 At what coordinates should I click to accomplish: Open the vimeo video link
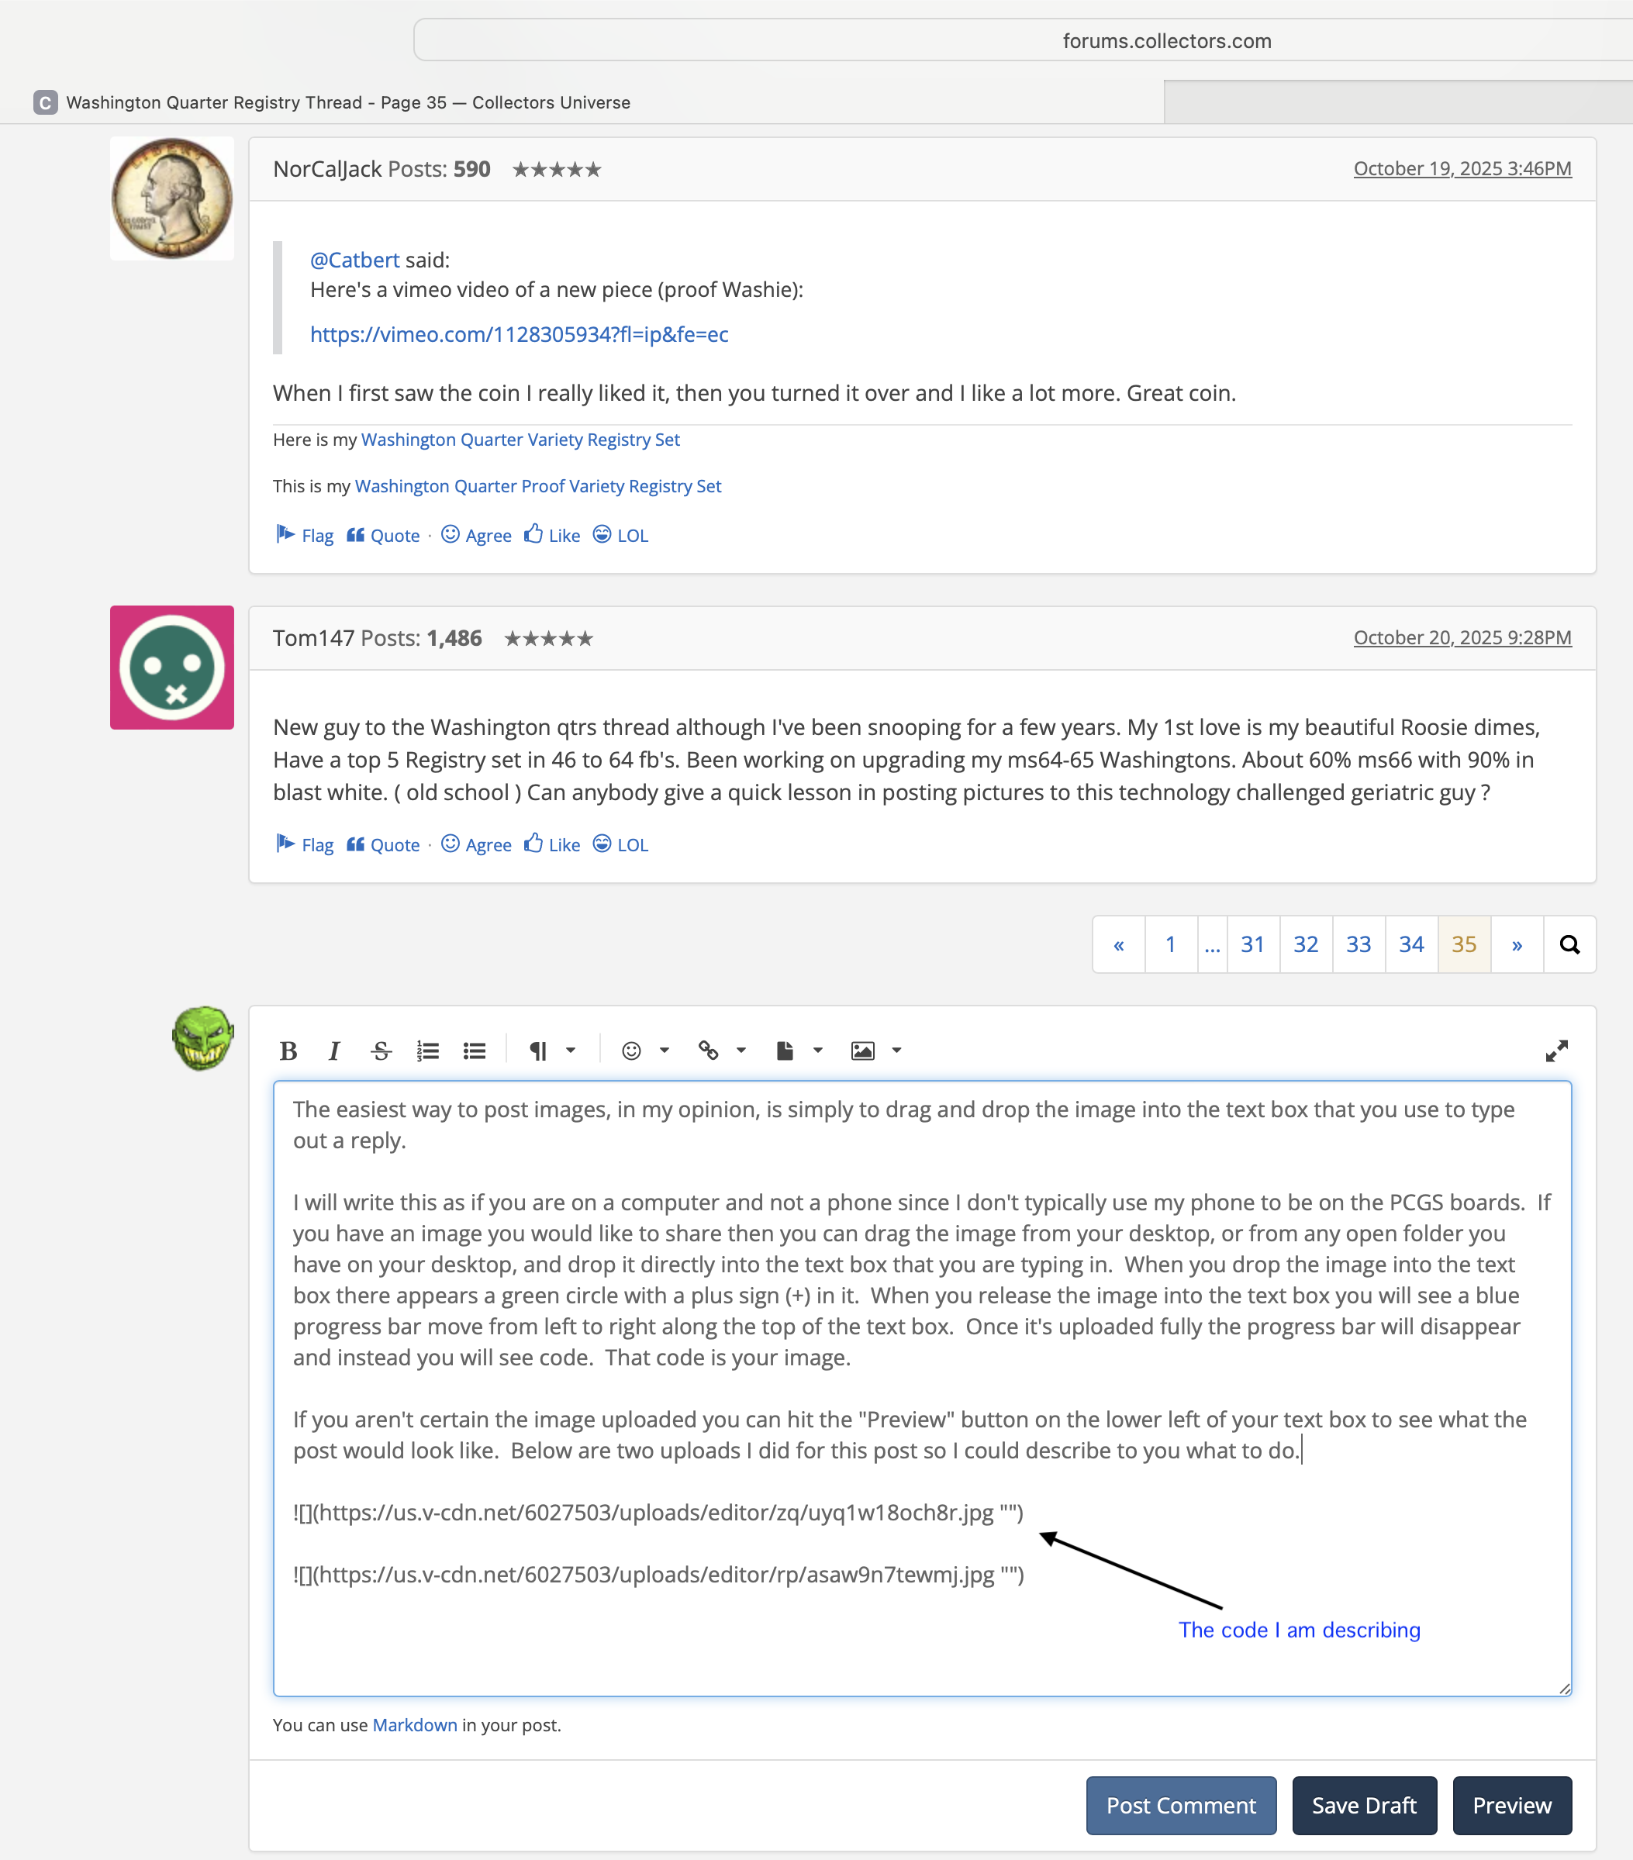pyautogui.click(x=519, y=335)
